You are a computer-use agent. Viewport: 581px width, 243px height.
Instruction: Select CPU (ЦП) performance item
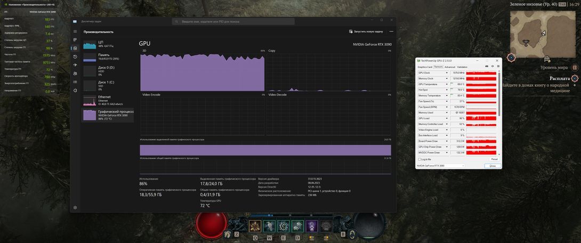(108, 44)
